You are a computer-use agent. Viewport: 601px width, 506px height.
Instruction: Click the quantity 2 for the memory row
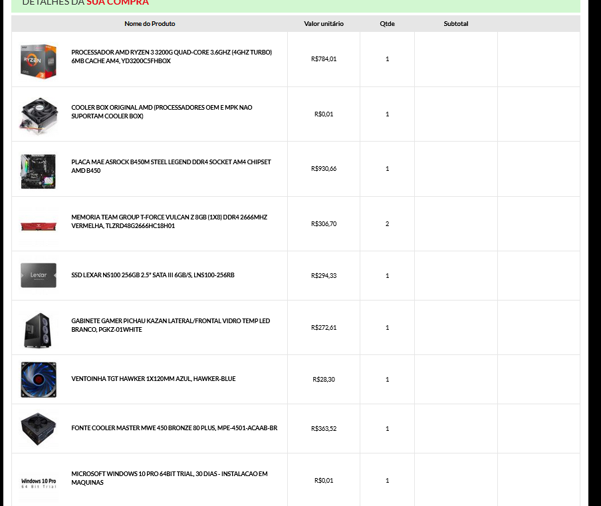[x=387, y=224]
